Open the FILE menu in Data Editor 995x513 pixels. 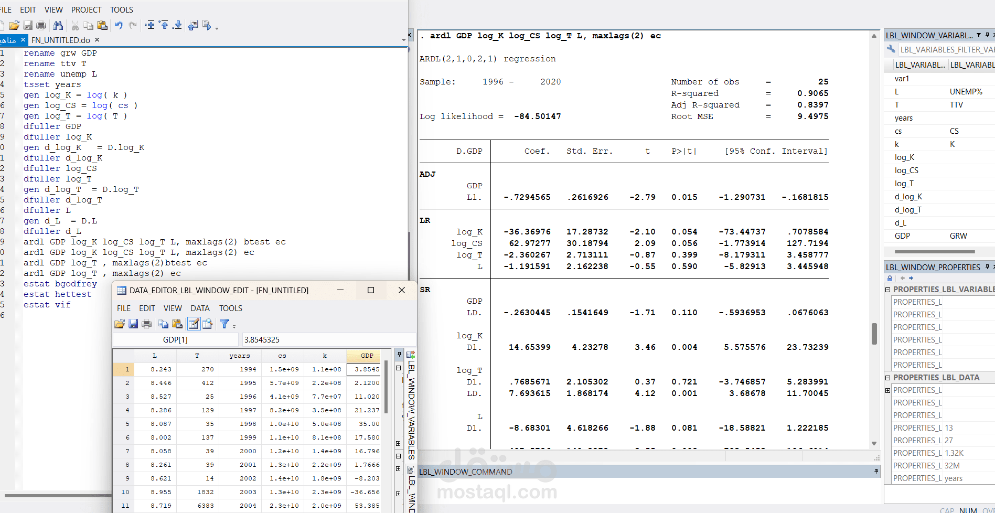click(124, 308)
